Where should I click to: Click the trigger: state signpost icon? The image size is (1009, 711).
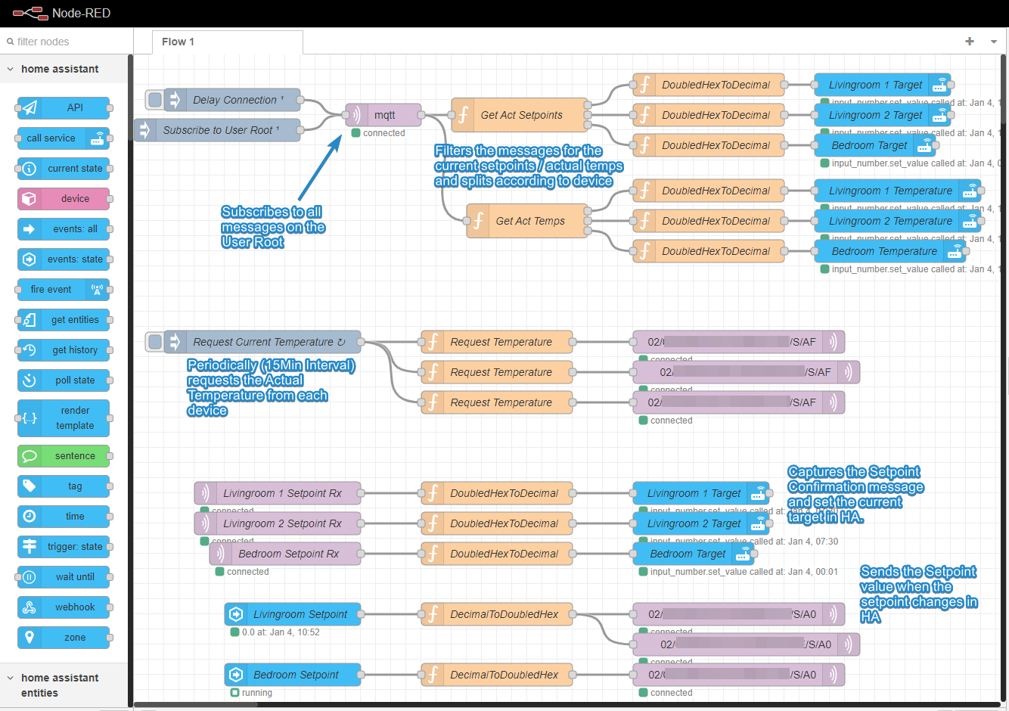click(29, 547)
